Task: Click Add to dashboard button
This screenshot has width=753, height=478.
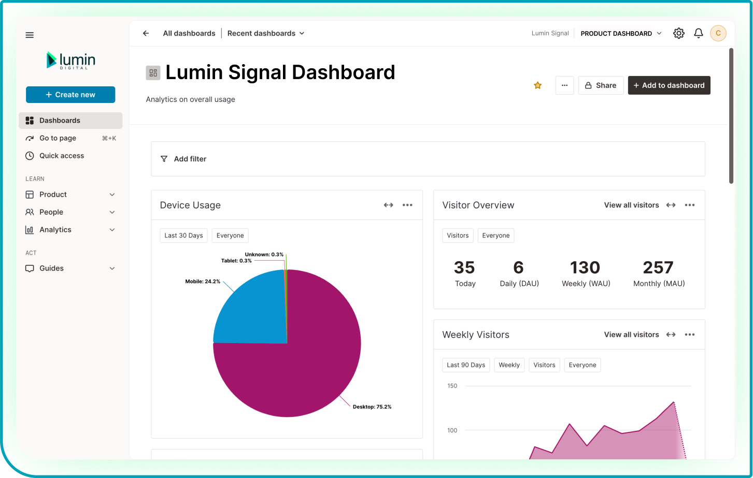Action: [x=669, y=85]
